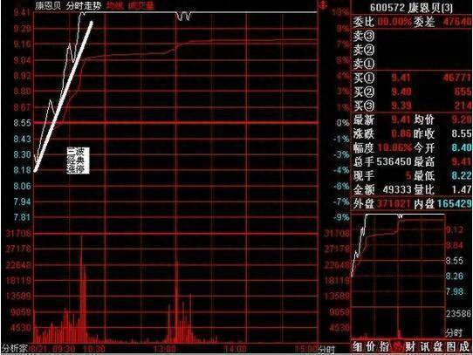The image size is (473, 355).
Task: Click the 总手 value 536450
Action: (x=394, y=161)
